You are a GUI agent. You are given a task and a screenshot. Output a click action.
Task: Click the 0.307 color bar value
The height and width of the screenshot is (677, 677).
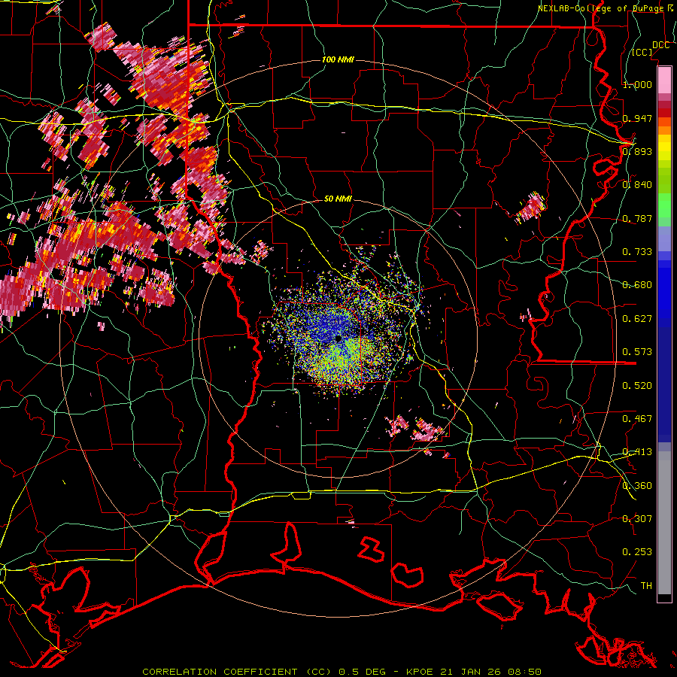[637, 519]
